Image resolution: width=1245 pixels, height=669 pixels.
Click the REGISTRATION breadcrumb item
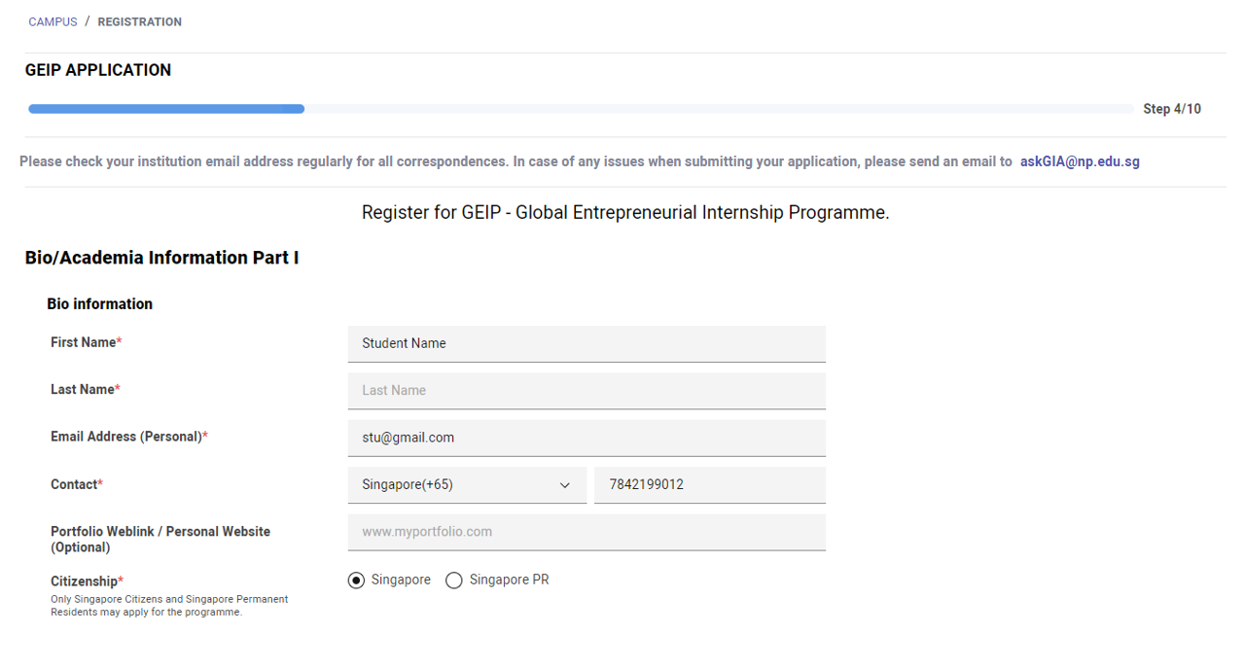pos(139,21)
